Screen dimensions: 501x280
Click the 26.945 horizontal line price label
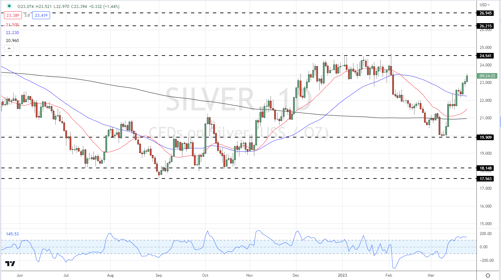(486, 13)
